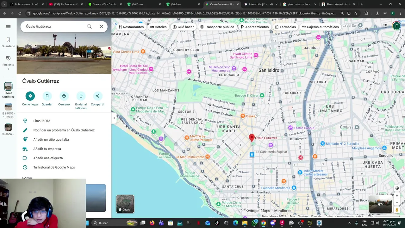Open File Explorer from the taskbar

point(245,223)
